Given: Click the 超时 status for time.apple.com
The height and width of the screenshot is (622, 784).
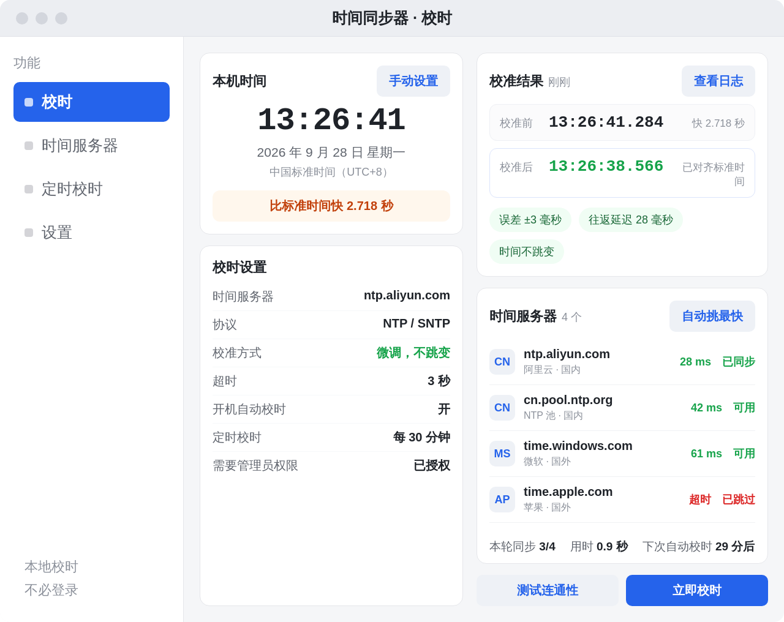Looking at the screenshot, I should pos(700,500).
